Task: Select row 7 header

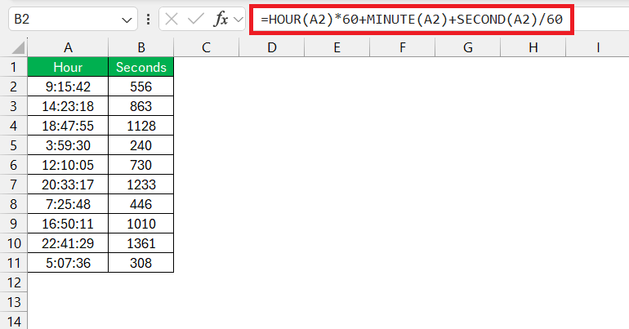Action: (x=14, y=185)
